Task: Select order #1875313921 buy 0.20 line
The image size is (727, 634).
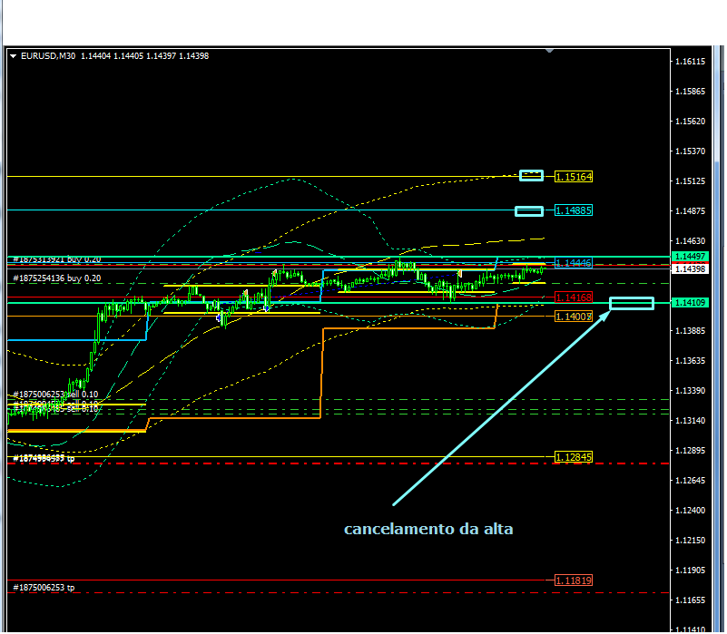Action: coord(57,259)
